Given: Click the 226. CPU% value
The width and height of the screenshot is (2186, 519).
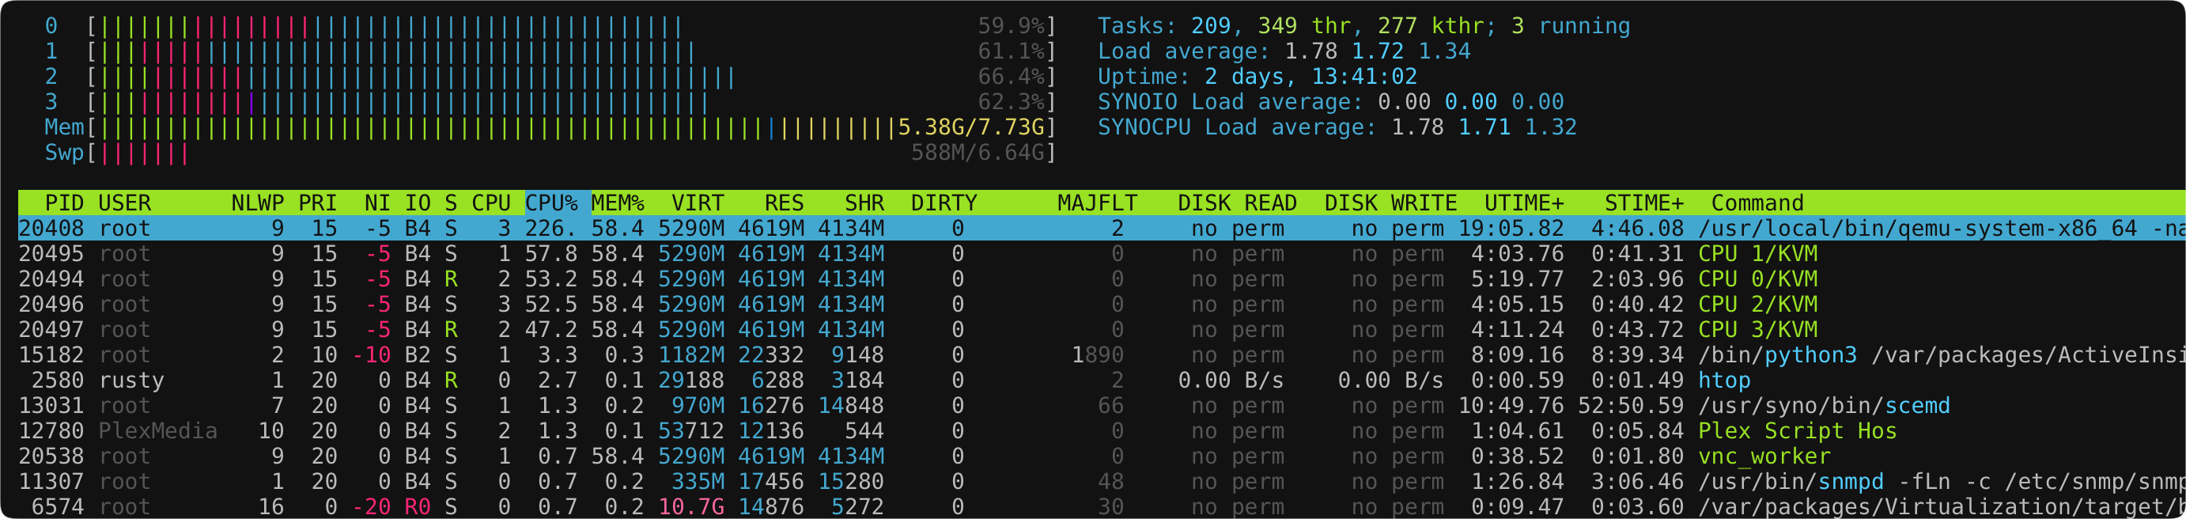Looking at the screenshot, I should click(x=551, y=229).
